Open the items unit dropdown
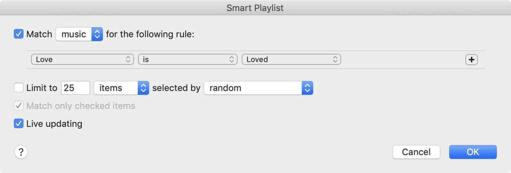 pyautogui.click(x=121, y=88)
